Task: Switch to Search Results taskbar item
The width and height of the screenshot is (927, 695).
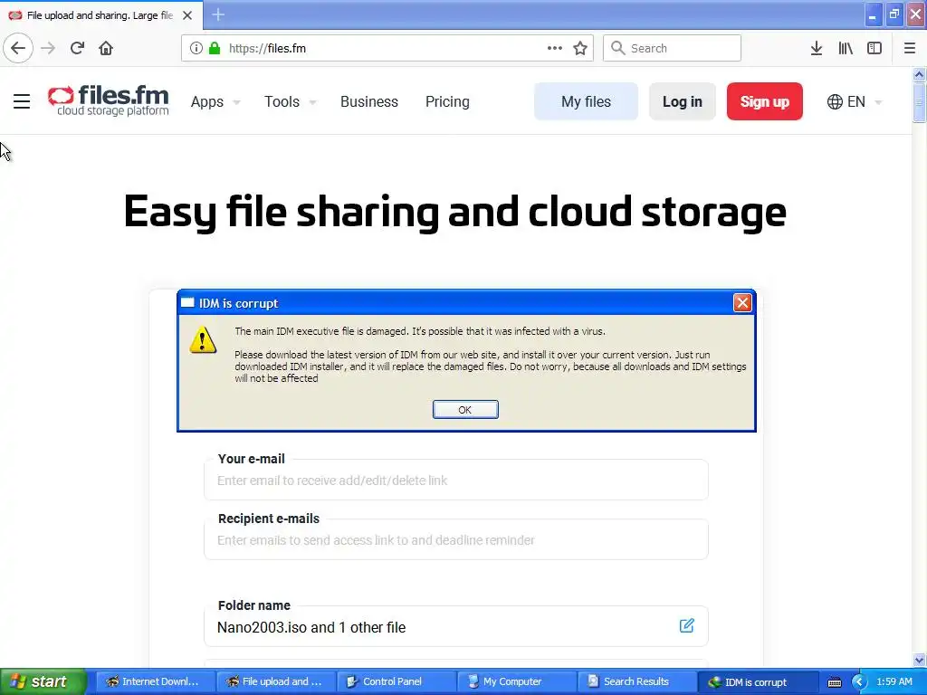Action: tap(636, 682)
